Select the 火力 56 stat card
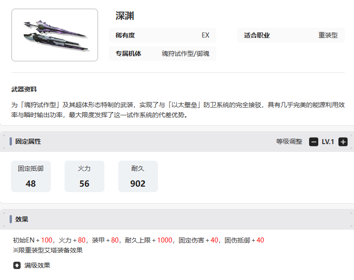This screenshot has height=280, width=354. [x=84, y=176]
